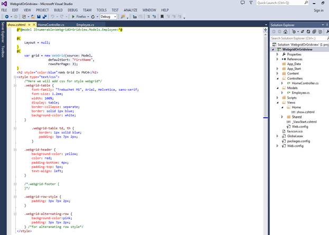Click the Sign in link
Viewport: 329px width, 235px height.
point(318,10)
